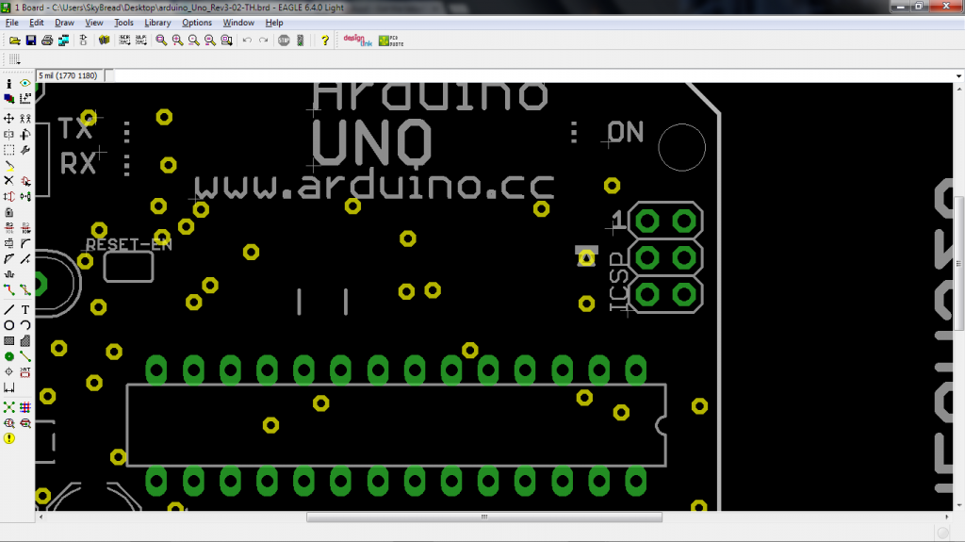The image size is (965, 542).
Task: Open the CAM processor icon
Action: tap(63, 41)
